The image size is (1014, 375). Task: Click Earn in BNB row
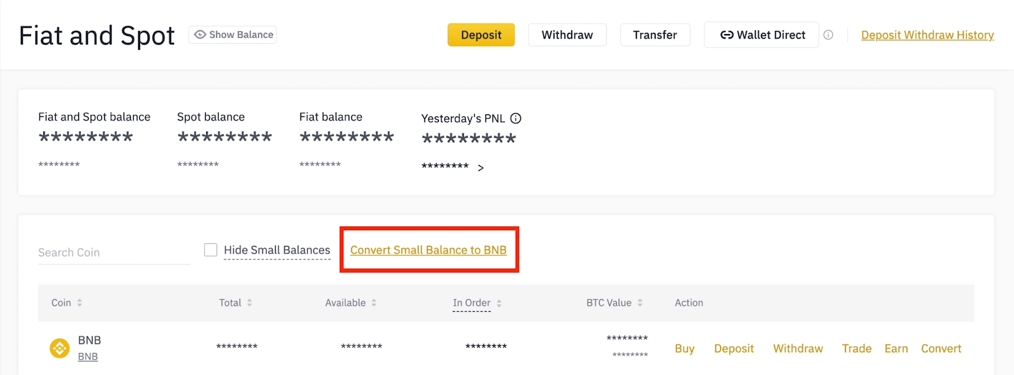(896, 348)
